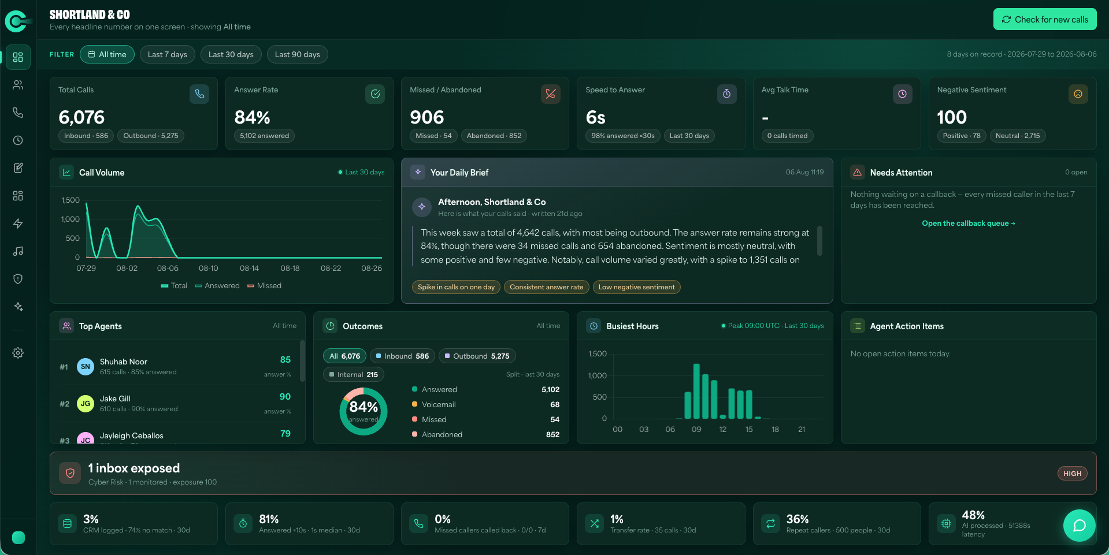This screenshot has height=555, width=1109.
Task: Click the 84% answered donut chart
Action: [363, 411]
